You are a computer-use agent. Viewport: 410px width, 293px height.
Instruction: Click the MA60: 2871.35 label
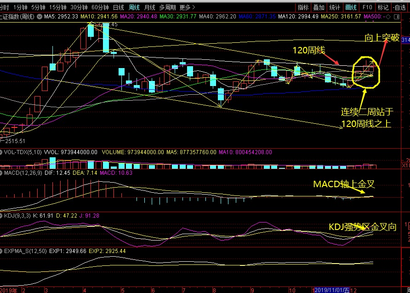point(257,17)
